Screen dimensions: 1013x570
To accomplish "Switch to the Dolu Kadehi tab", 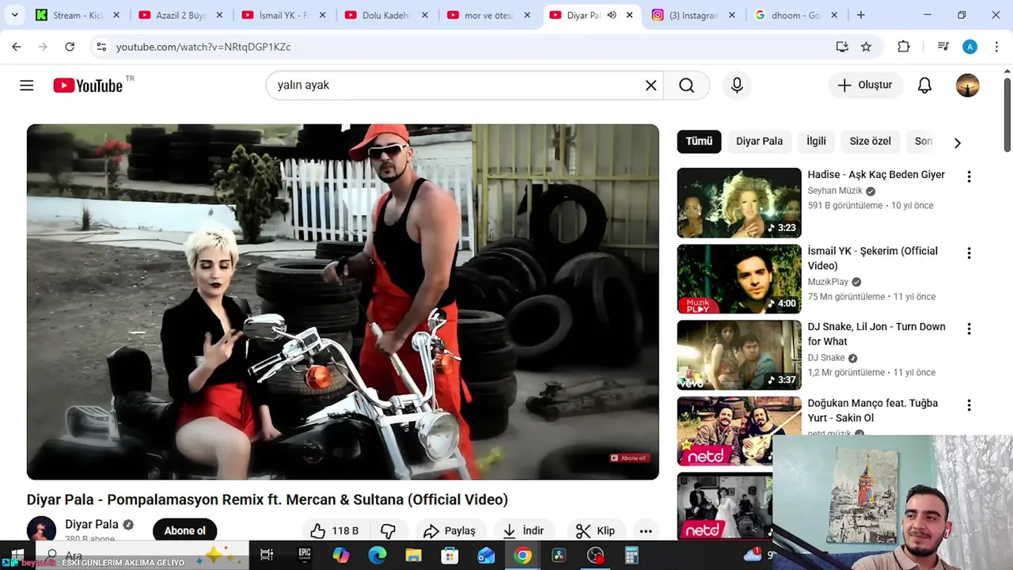I will click(x=386, y=15).
